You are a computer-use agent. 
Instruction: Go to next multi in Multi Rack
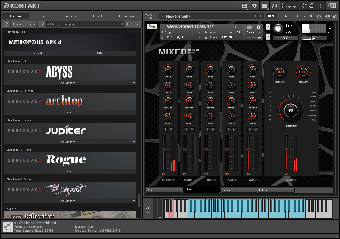point(261,16)
